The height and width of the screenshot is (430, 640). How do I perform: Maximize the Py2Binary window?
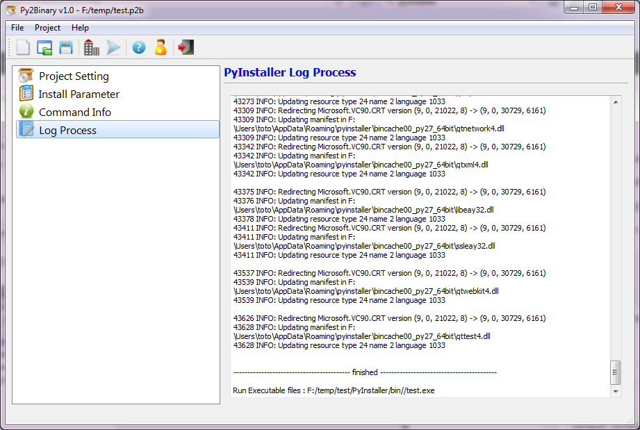593,8
